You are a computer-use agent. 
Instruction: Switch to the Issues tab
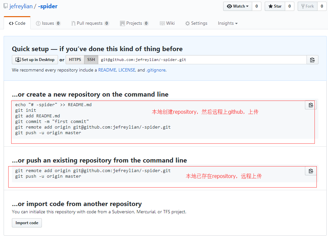48,23
